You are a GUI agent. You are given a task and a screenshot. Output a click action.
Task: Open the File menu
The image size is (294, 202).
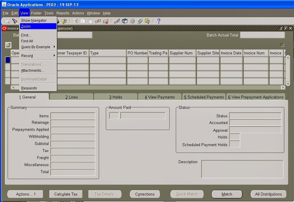[5, 13]
